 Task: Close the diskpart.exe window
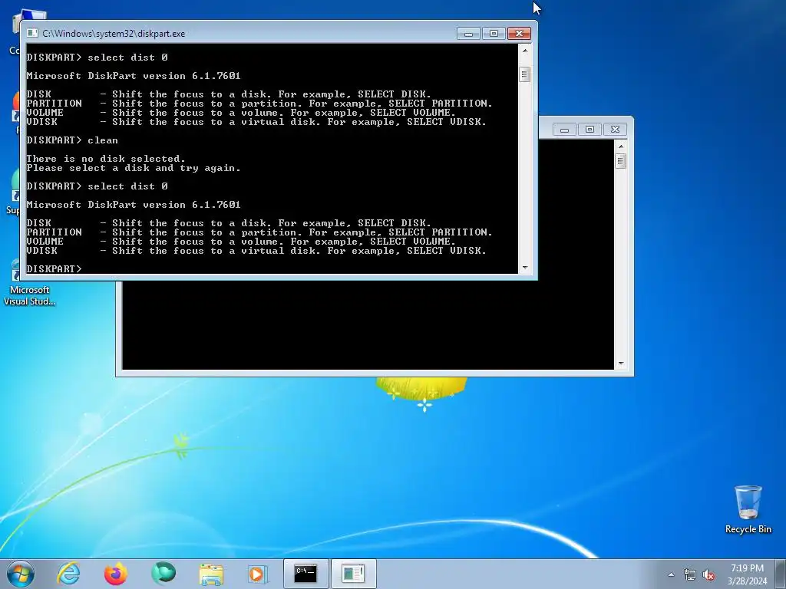(x=519, y=34)
